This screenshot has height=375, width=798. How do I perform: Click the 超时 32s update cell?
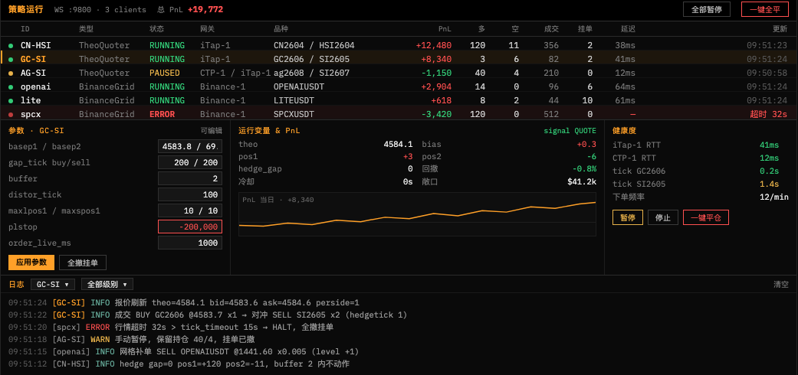tap(768, 114)
